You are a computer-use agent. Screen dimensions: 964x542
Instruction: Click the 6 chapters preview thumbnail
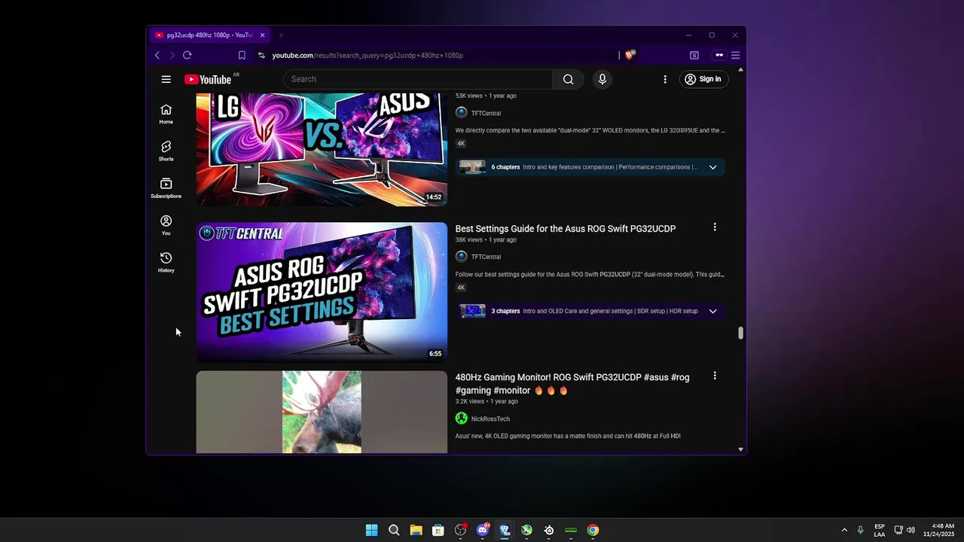(472, 167)
